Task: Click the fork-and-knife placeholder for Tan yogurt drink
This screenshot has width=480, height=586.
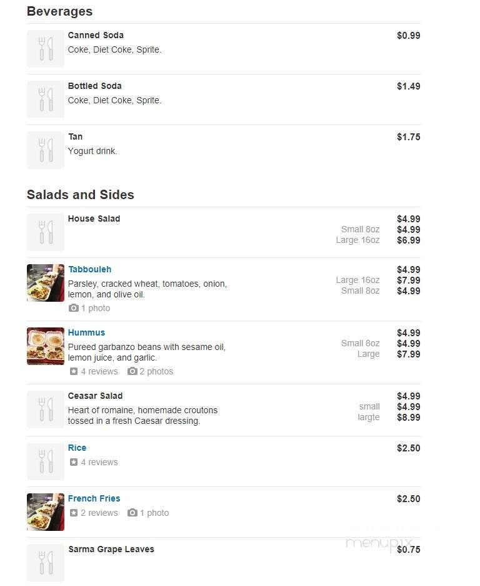Action: [x=45, y=150]
